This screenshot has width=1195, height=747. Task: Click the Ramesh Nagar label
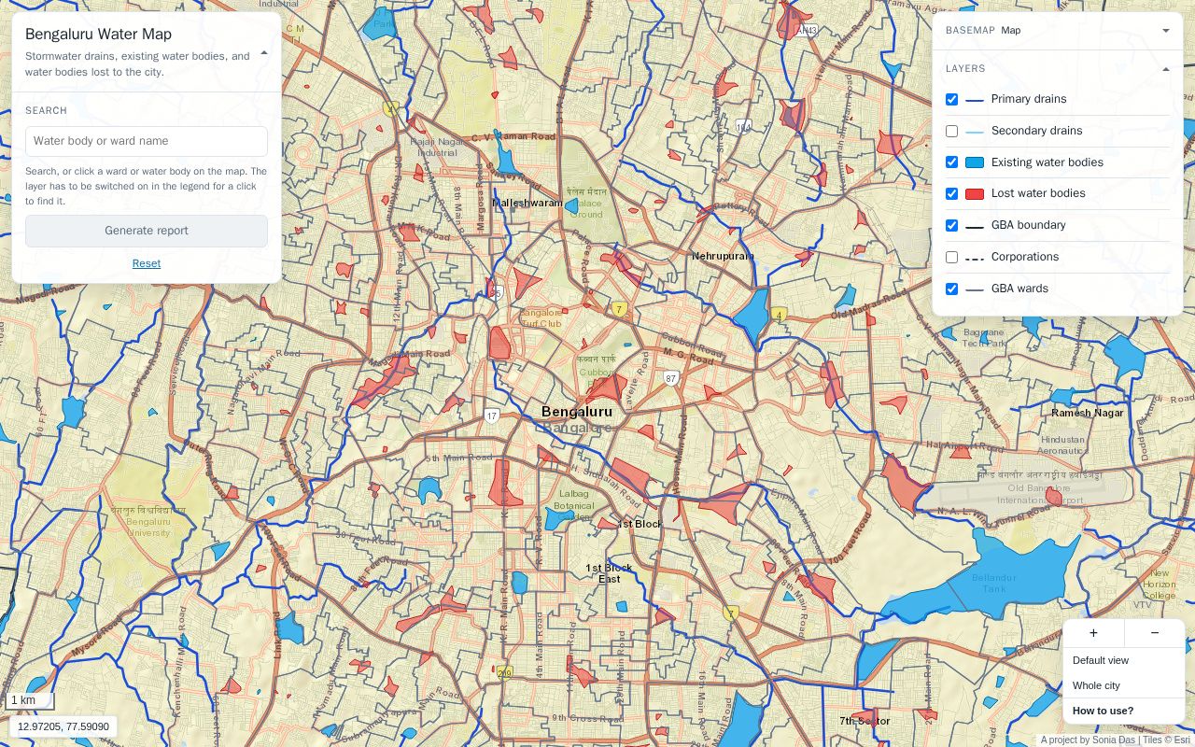(x=1088, y=413)
